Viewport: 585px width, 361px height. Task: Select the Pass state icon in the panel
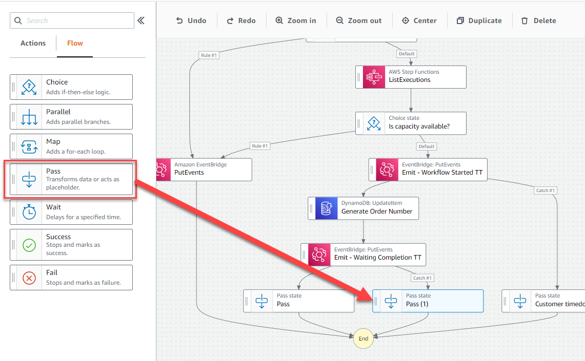click(x=29, y=179)
